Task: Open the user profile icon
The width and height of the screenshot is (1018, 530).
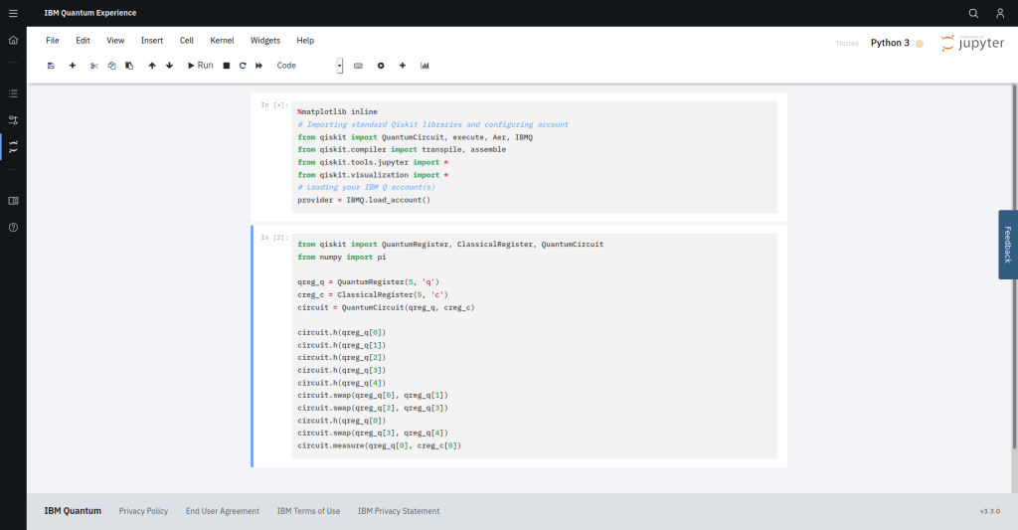Action: pos(1000,13)
